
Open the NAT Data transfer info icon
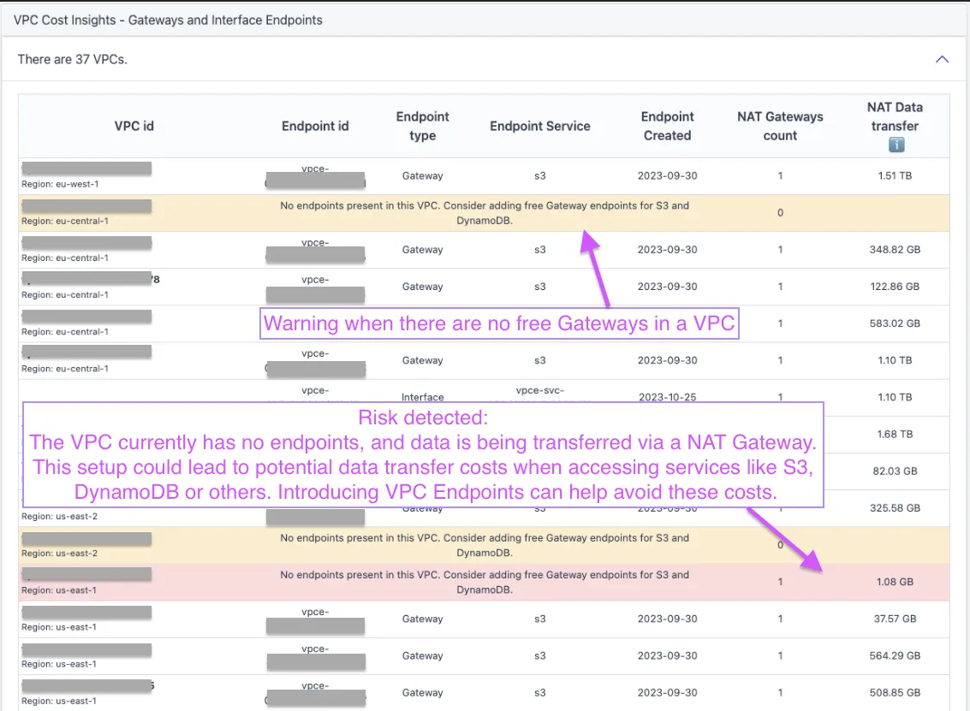pos(896,145)
